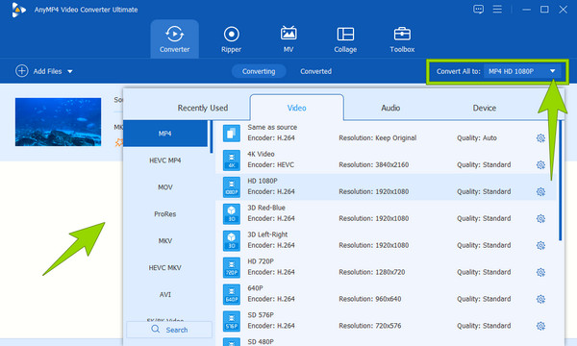Switch to the Audio tab
577x346 pixels.
(x=390, y=108)
